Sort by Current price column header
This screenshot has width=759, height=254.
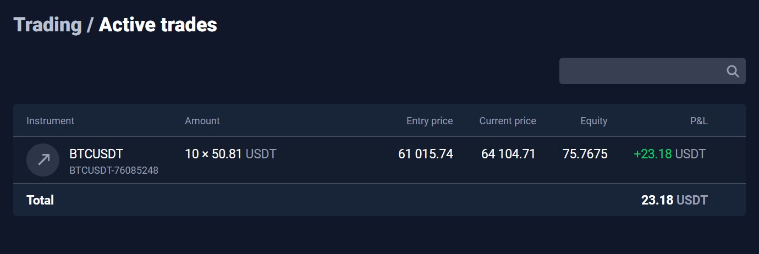pos(508,121)
